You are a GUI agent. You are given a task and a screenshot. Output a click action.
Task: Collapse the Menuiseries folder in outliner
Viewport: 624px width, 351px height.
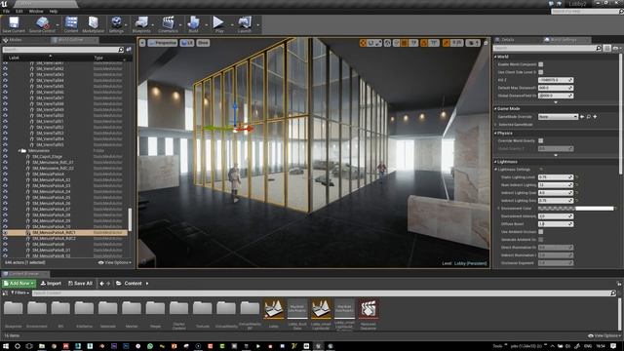click(19, 151)
